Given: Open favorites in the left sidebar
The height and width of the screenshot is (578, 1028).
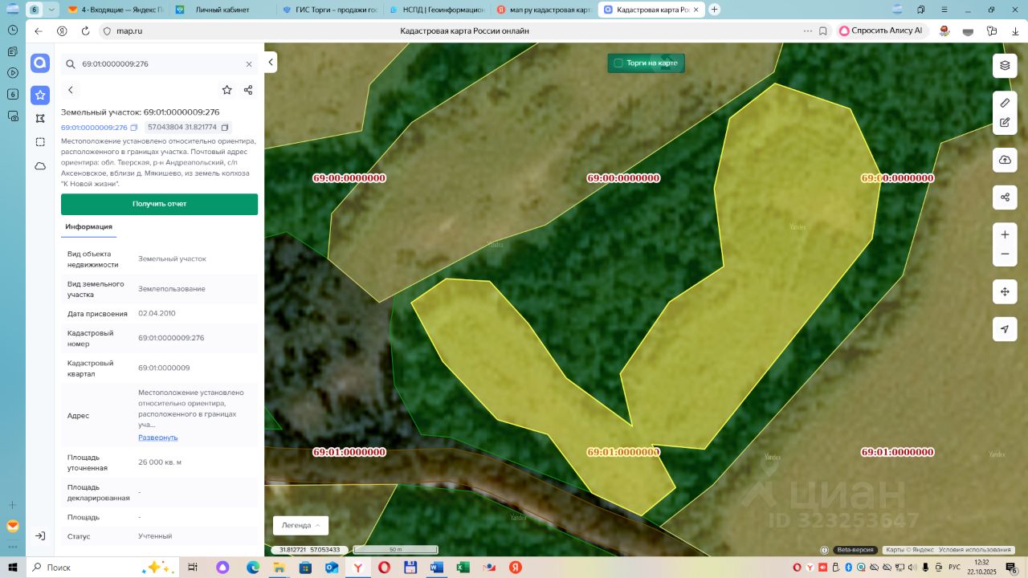Looking at the screenshot, I should coord(40,96).
